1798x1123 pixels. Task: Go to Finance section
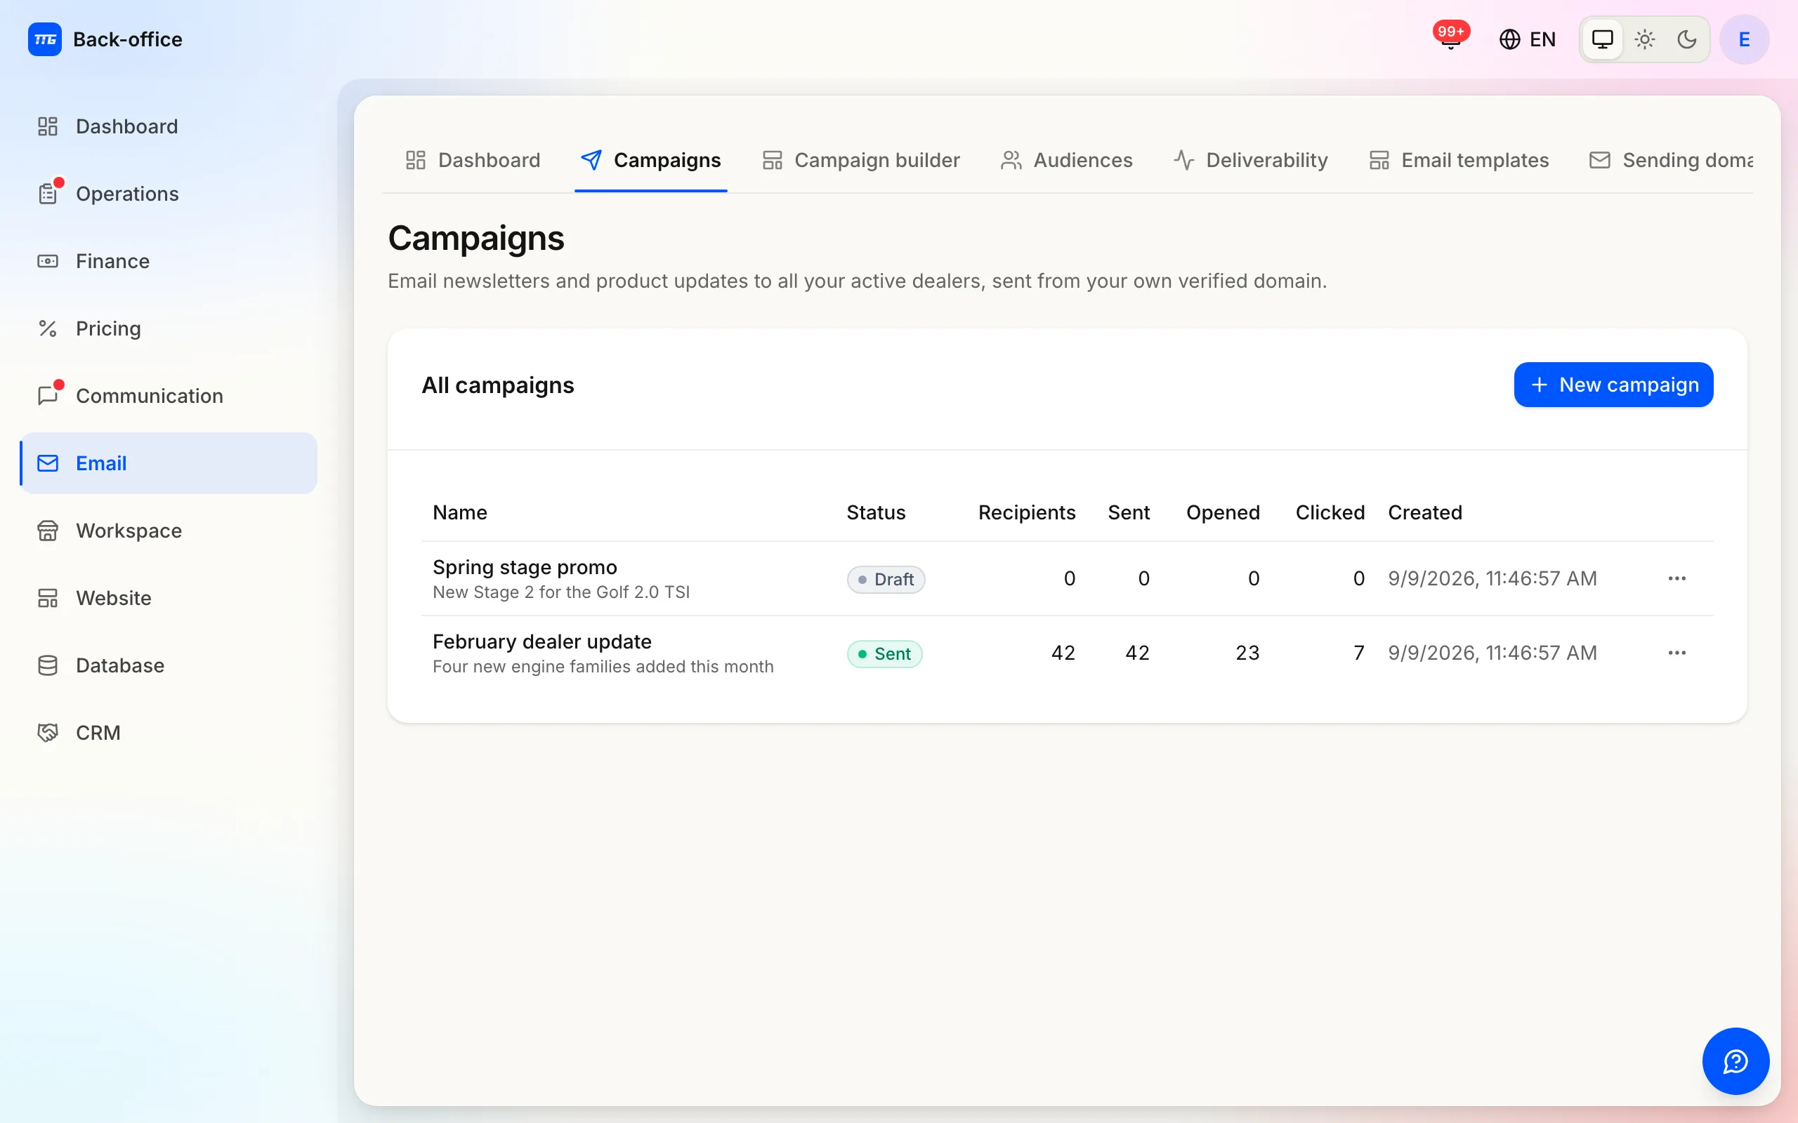(x=169, y=261)
